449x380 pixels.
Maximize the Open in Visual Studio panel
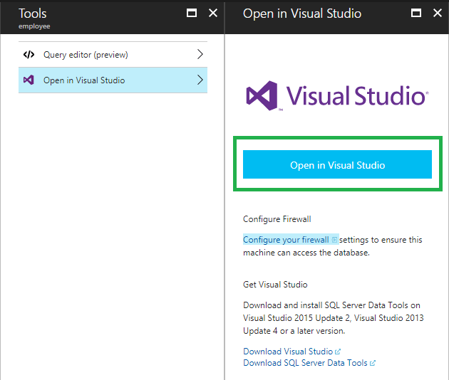click(417, 14)
